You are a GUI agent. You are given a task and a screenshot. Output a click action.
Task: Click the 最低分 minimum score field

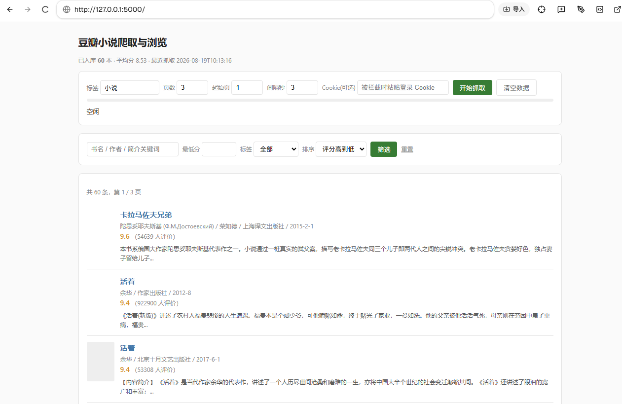(219, 149)
